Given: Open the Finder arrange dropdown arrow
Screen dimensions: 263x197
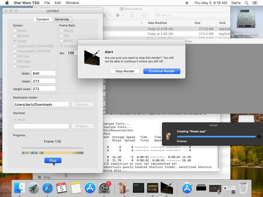Looking at the screenshot, I should tap(109, 15).
